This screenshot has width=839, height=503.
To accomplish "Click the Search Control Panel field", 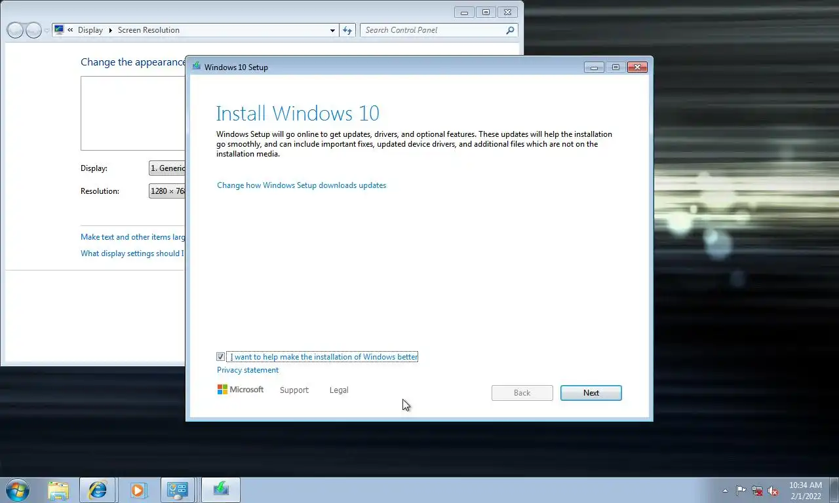I will [433, 30].
